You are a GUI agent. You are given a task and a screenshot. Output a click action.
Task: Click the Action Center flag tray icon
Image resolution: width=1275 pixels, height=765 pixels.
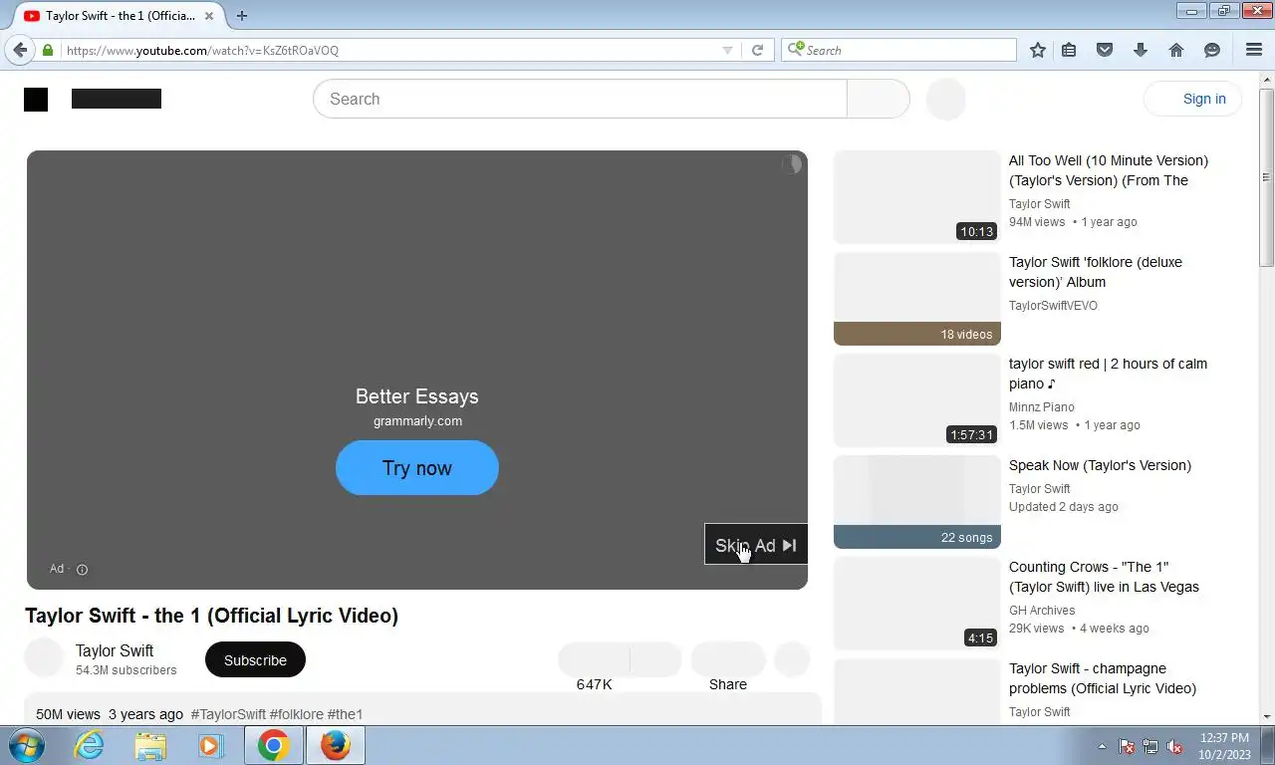1127,746
